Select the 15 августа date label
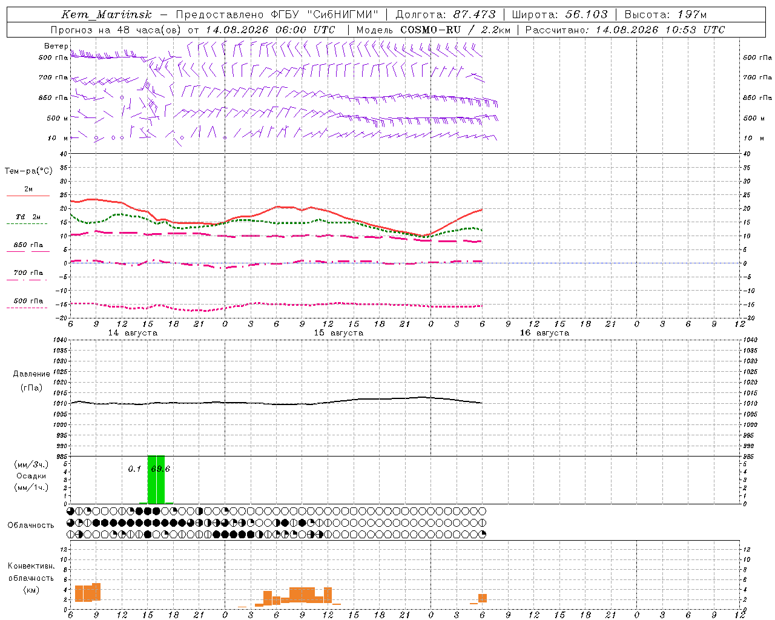Viewport: 775px width, 620px height. click(338, 332)
